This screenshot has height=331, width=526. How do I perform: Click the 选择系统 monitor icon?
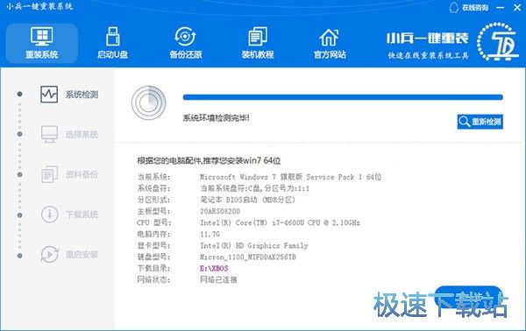click(49, 134)
